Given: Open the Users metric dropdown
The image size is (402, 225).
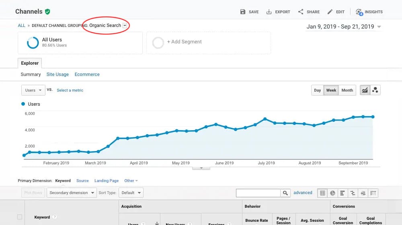Looking at the screenshot, I should [33, 90].
